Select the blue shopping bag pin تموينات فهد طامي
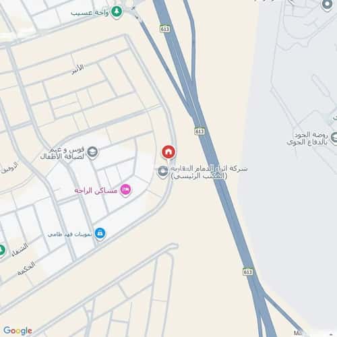337x337 pixels. pyautogui.click(x=100, y=234)
